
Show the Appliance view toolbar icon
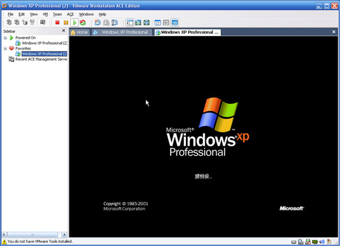(x=166, y=22)
